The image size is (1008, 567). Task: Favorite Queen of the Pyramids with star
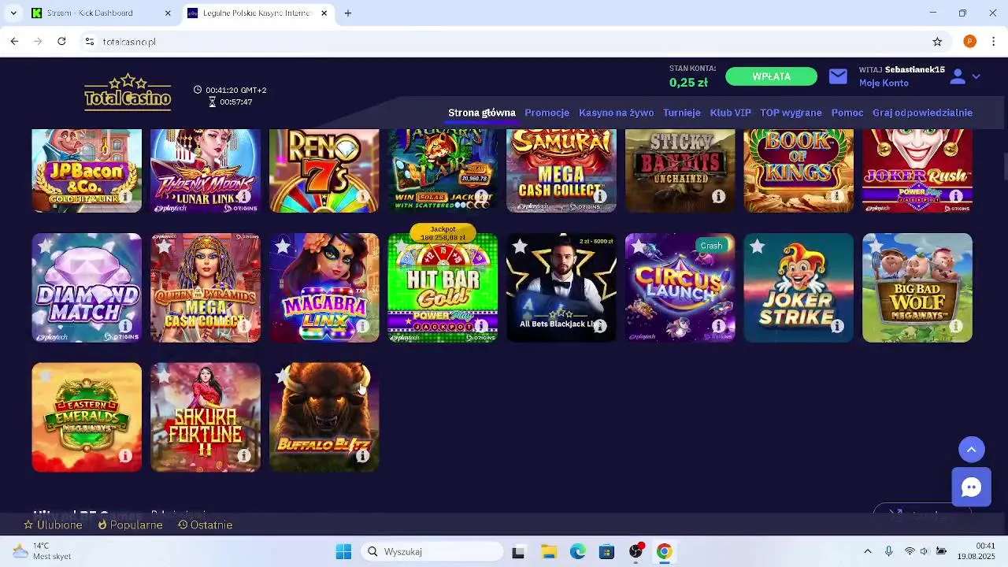pyautogui.click(x=164, y=247)
